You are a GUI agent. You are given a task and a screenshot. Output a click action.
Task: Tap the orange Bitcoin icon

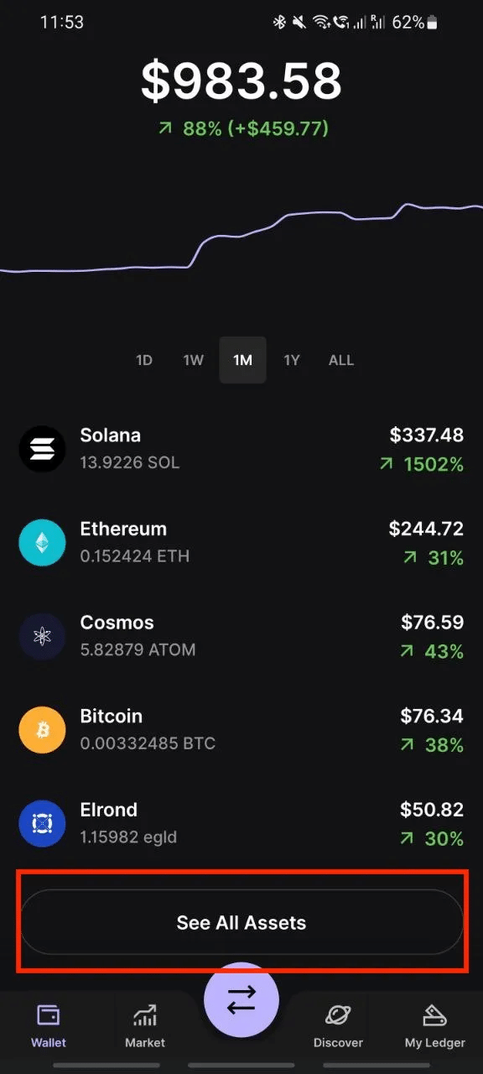point(42,729)
